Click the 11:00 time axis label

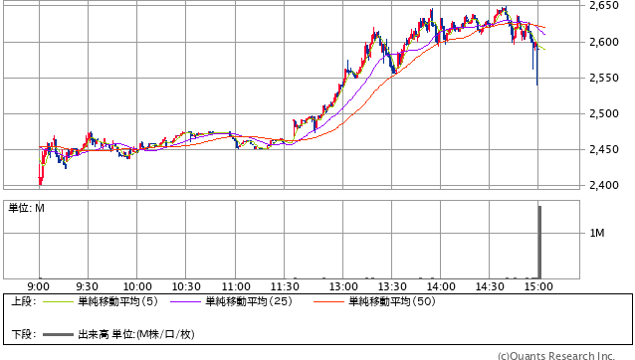pyautogui.click(x=236, y=286)
